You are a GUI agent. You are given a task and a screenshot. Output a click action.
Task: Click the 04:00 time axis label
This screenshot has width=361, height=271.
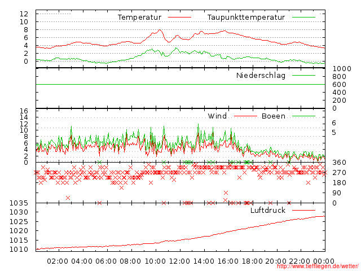[x=82, y=261]
